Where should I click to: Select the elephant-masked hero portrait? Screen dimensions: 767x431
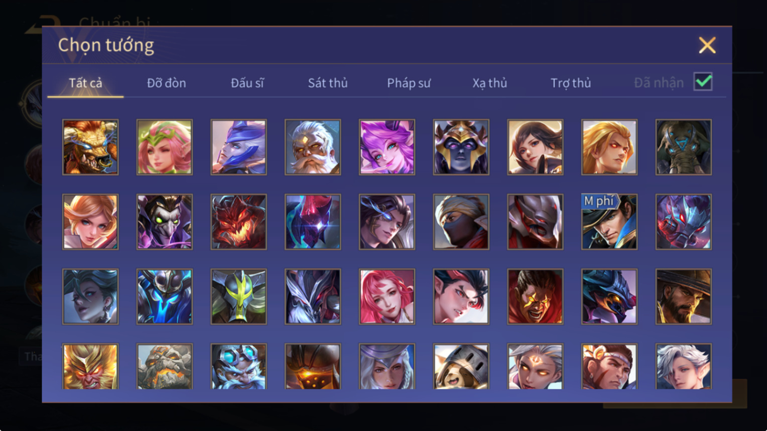click(x=683, y=147)
